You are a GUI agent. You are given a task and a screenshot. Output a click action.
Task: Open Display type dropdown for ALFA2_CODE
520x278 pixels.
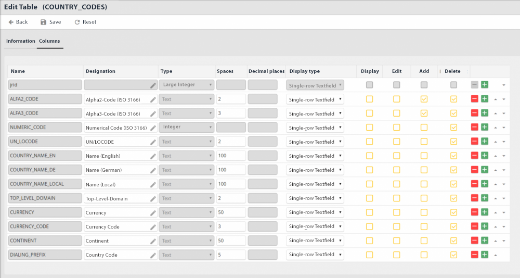point(315,99)
